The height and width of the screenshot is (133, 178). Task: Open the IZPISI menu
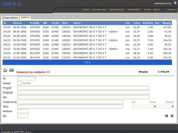pos(86,10)
